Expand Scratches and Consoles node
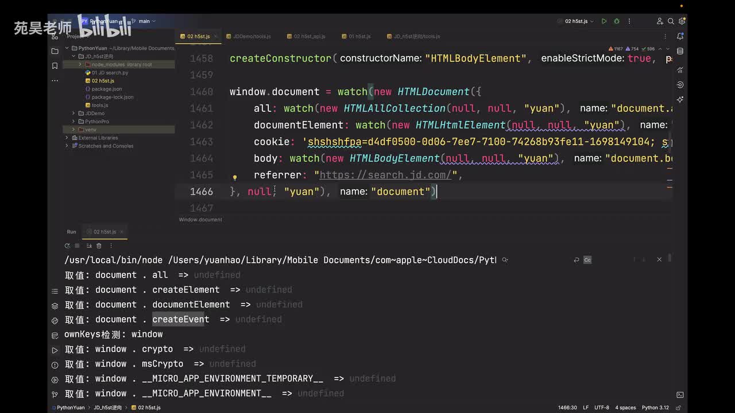This screenshot has height=413, width=735. point(67,146)
